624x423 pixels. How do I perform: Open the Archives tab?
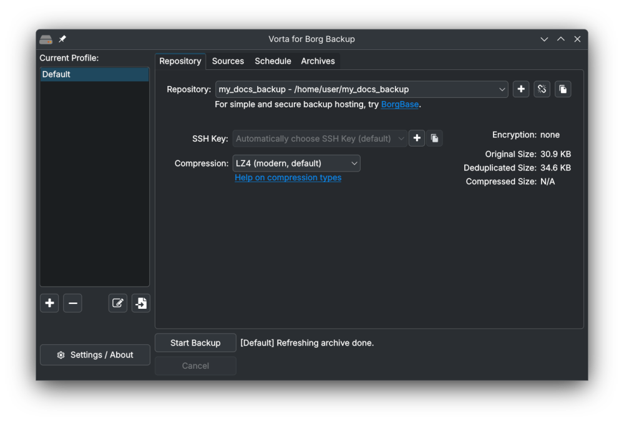coord(318,61)
